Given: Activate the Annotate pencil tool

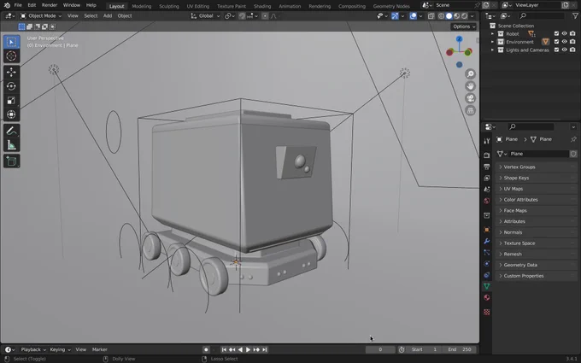Looking at the screenshot, I should tap(11, 131).
